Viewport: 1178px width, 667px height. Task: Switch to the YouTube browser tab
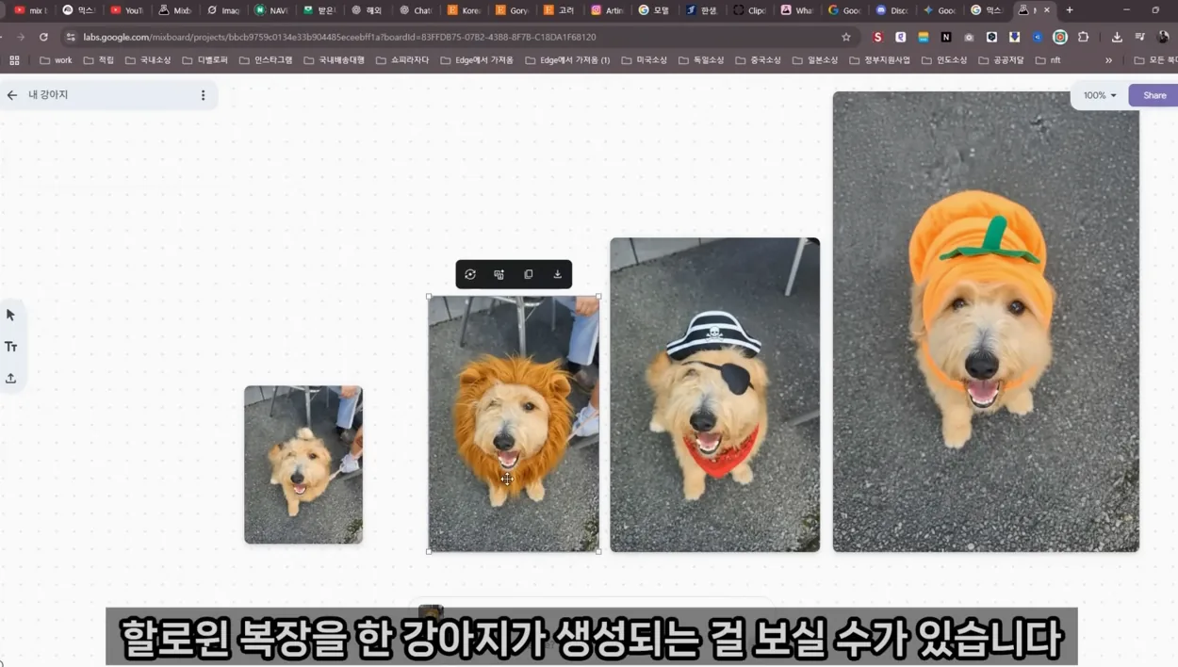pyautogui.click(x=126, y=10)
